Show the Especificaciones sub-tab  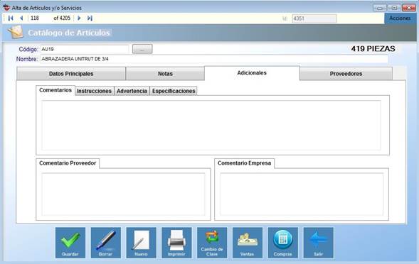[x=174, y=91]
